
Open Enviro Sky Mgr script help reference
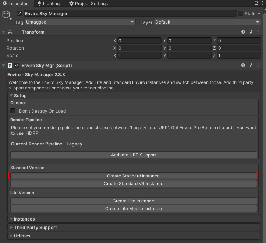coord(243,65)
